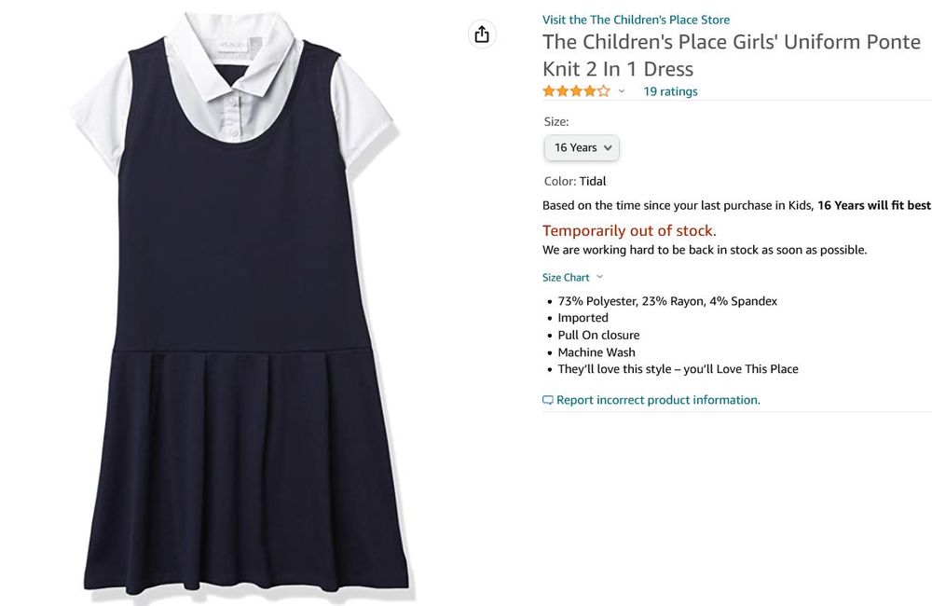Click the navy dress product image
The image size is (932, 606).
[x=240, y=308]
